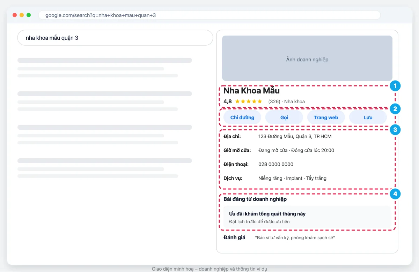This screenshot has width=419, height=272.
Task: Click review quote 'Bác sĩ tư vấn kỹ, phòng khám sạch sẽ'
Action: pos(295,237)
